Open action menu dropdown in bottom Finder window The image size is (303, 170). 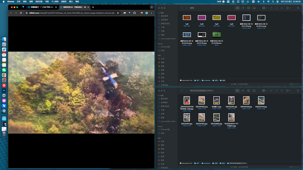(288, 91)
